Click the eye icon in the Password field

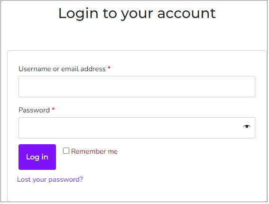click(x=248, y=127)
